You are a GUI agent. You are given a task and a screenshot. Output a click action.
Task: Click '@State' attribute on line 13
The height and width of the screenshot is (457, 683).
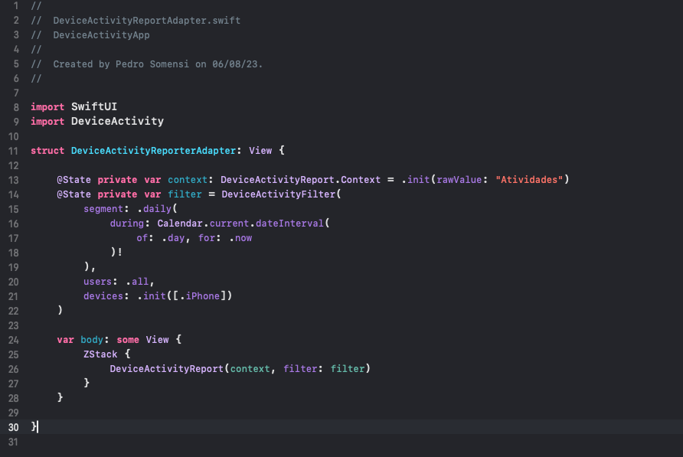74,179
